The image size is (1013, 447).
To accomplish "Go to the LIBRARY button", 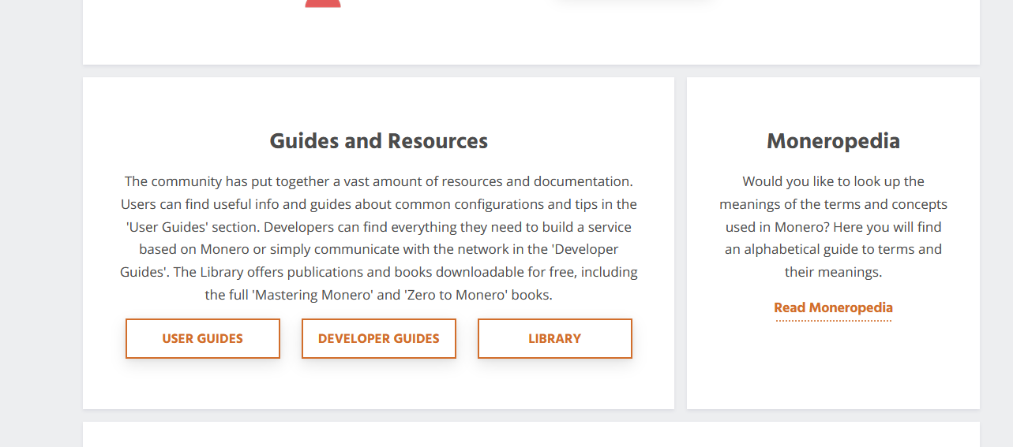I will point(554,338).
